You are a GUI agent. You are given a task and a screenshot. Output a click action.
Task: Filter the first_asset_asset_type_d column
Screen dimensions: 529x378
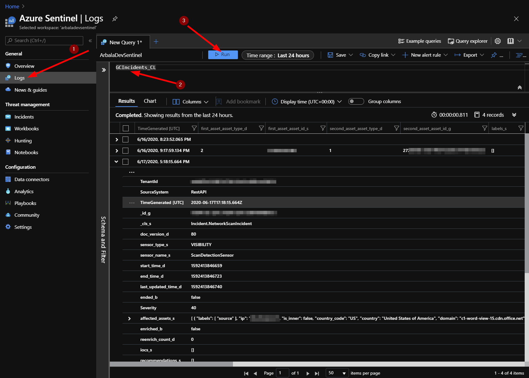click(x=261, y=128)
